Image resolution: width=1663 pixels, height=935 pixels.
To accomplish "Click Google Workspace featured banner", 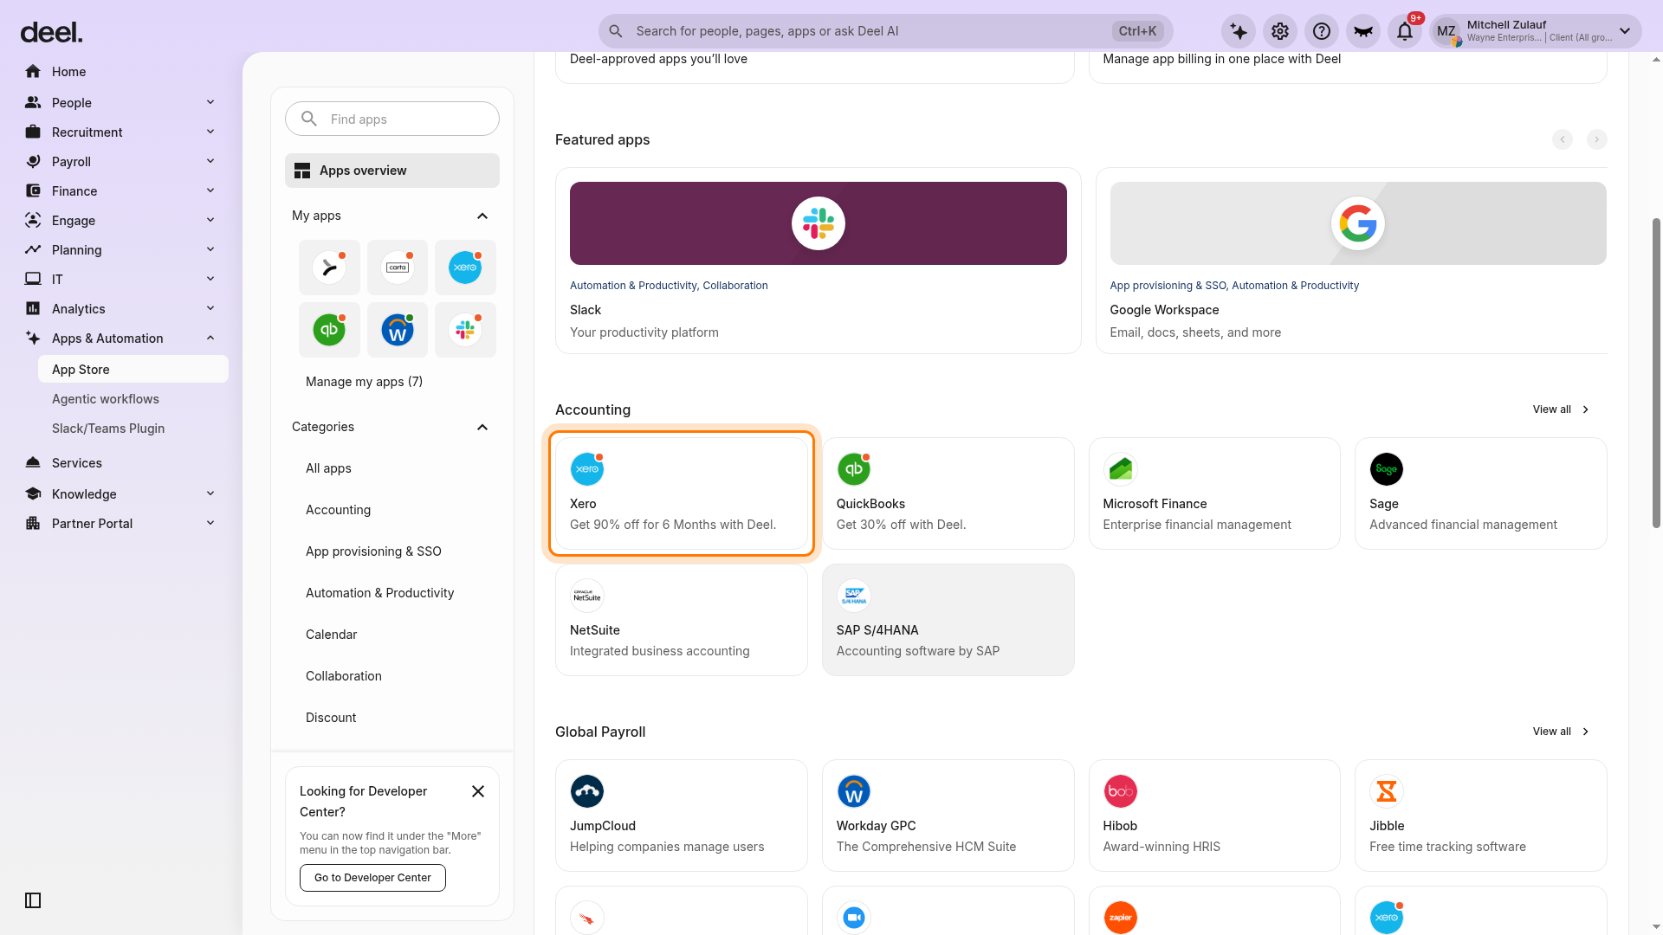I will [x=1358, y=223].
